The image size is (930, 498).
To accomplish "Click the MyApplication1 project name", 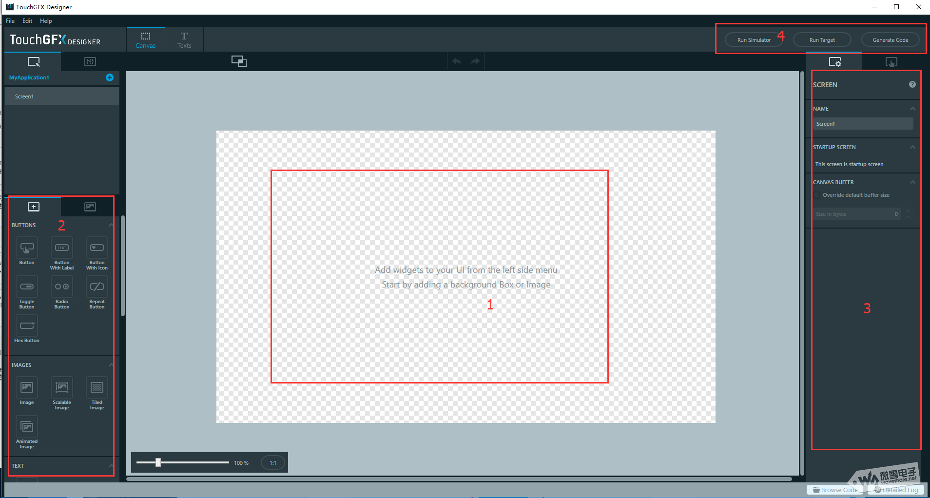I will [x=29, y=77].
